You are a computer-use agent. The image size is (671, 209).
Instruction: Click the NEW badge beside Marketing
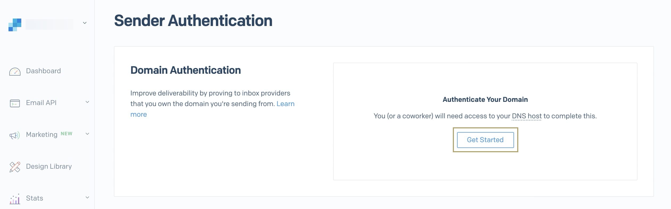pos(67,134)
